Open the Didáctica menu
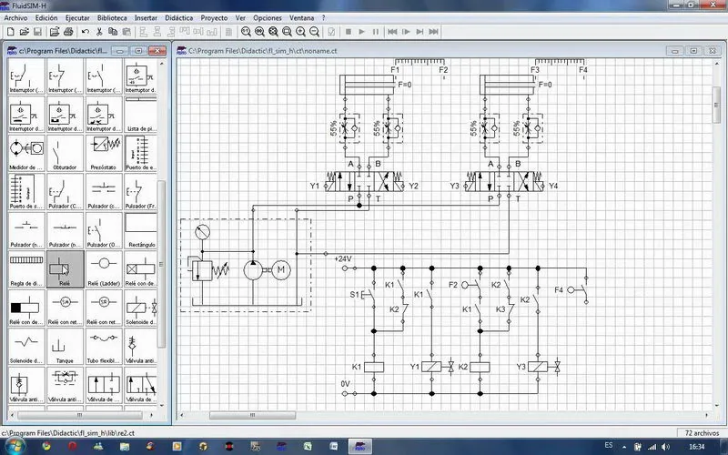The height and width of the screenshot is (455, 728). click(178, 17)
